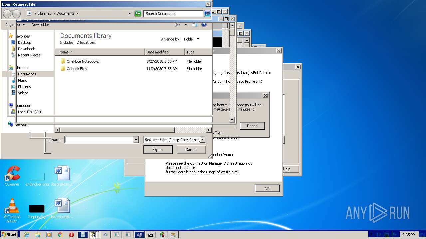Launch Google Chrome from taskbar
The height and width of the screenshot is (239, 426).
[60, 235]
